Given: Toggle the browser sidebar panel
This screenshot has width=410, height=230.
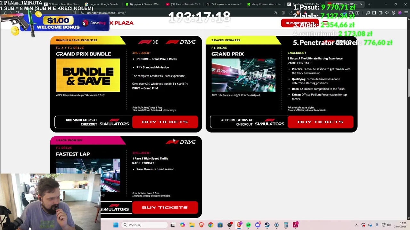Looking at the screenshot, I should click(x=374, y=13).
